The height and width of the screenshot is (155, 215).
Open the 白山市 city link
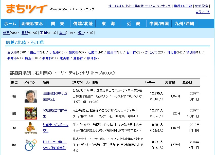[x=35, y=52]
